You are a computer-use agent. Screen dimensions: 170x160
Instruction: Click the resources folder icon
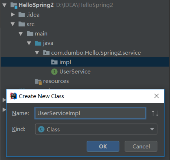[38, 82]
